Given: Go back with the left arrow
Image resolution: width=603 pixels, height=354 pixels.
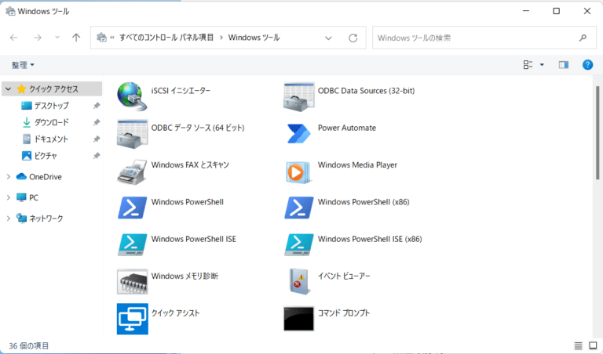Looking at the screenshot, I should 14,38.
